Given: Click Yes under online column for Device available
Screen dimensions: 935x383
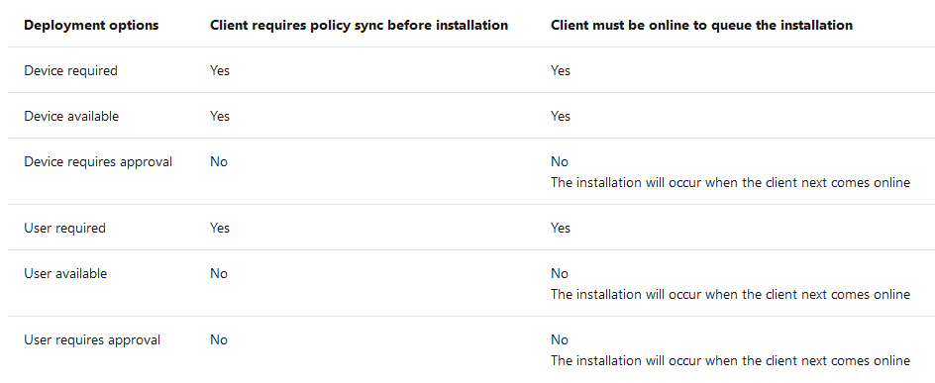Looking at the screenshot, I should click(x=561, y=116).
